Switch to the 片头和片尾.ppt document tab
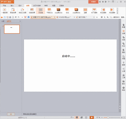Viewport: 126px width, 119px height. click(x=65, y=17)
